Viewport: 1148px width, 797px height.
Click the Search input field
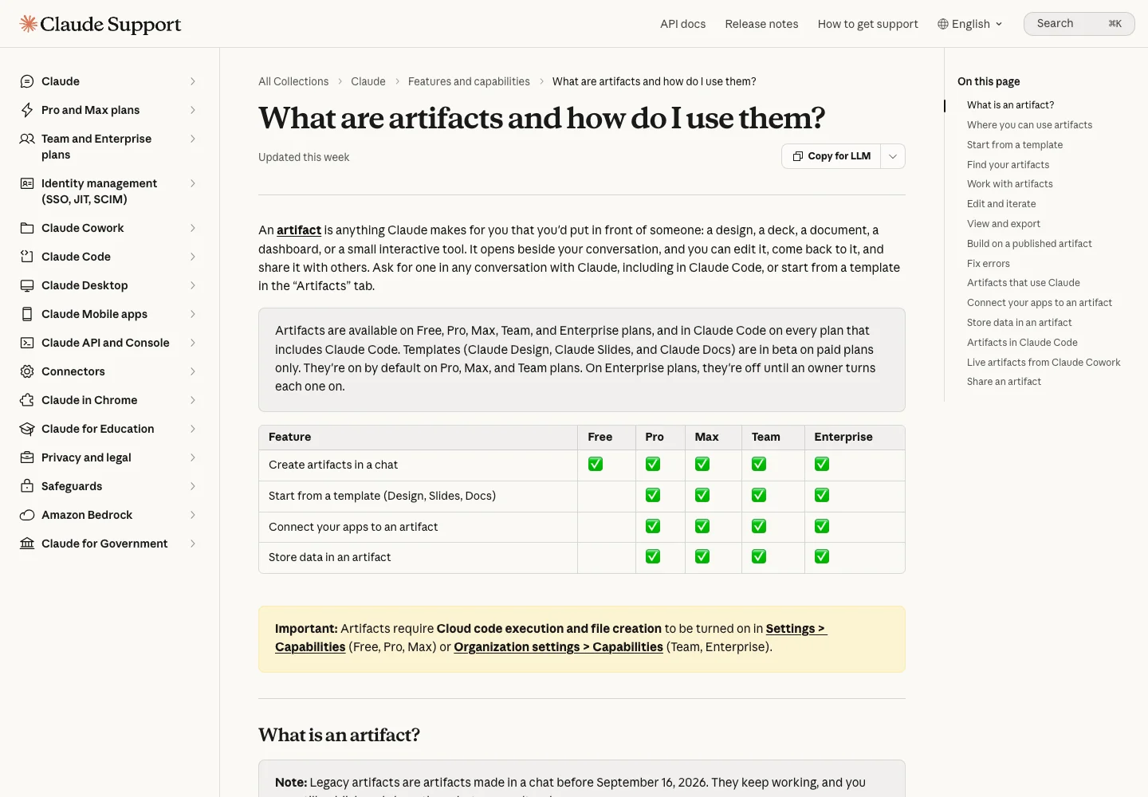pos(1079,24)
